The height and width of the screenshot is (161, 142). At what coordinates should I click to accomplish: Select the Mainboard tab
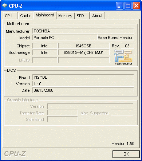pyautogui.click(x=45, y=15)
